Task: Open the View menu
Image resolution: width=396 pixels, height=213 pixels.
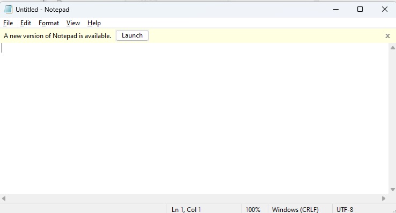Action: [x=73, y=23]
